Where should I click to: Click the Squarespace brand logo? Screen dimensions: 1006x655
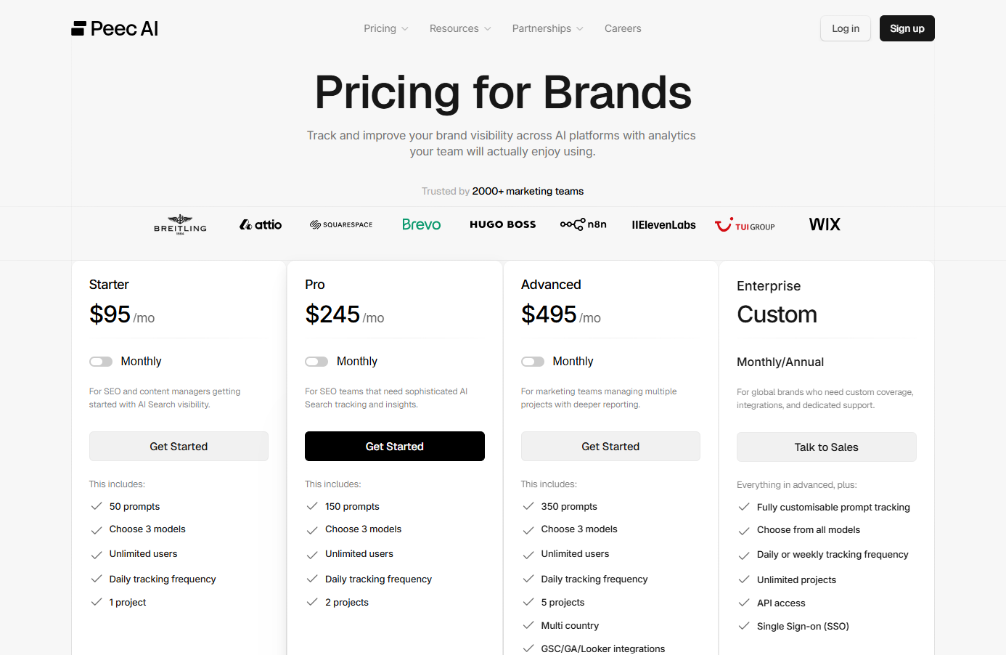click(341, 225)
